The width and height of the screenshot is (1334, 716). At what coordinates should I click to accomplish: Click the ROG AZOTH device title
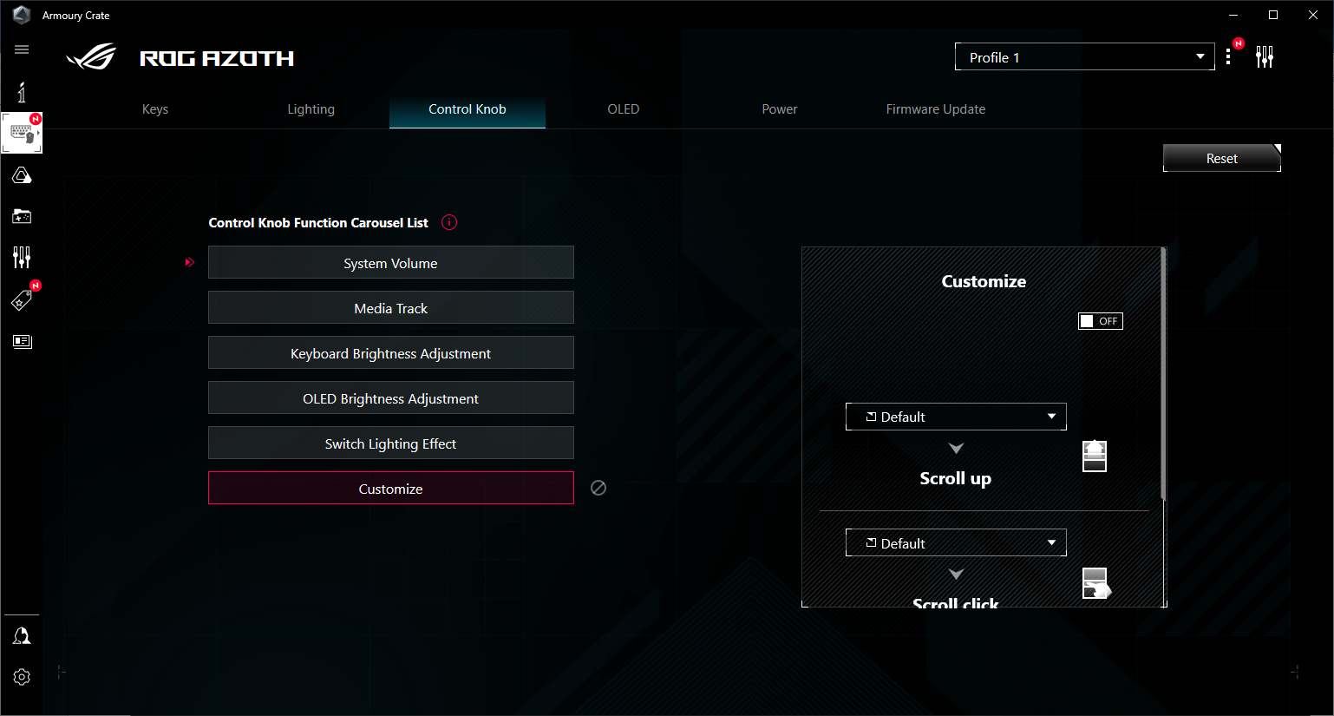click(217, 58)
